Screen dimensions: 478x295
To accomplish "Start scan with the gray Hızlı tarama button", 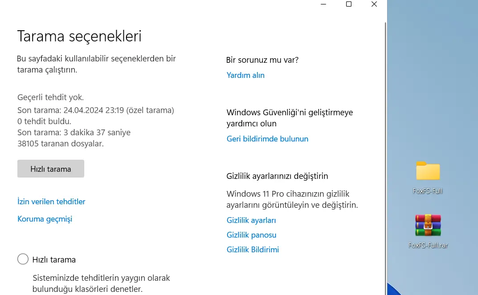I will coord(51,169).
